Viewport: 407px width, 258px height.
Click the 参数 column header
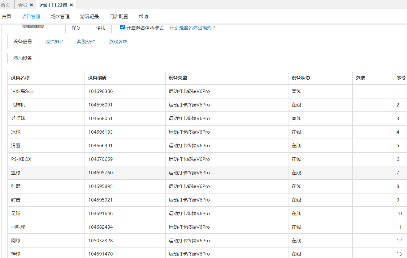tap(373, 78)
